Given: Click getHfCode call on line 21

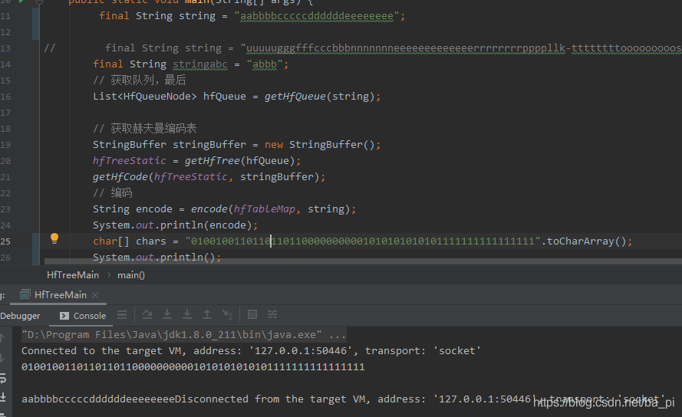Looking at the screenshot, I should point(209,176).
